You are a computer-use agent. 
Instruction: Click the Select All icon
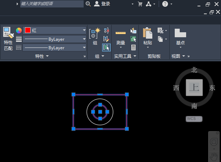coord(133,39)
